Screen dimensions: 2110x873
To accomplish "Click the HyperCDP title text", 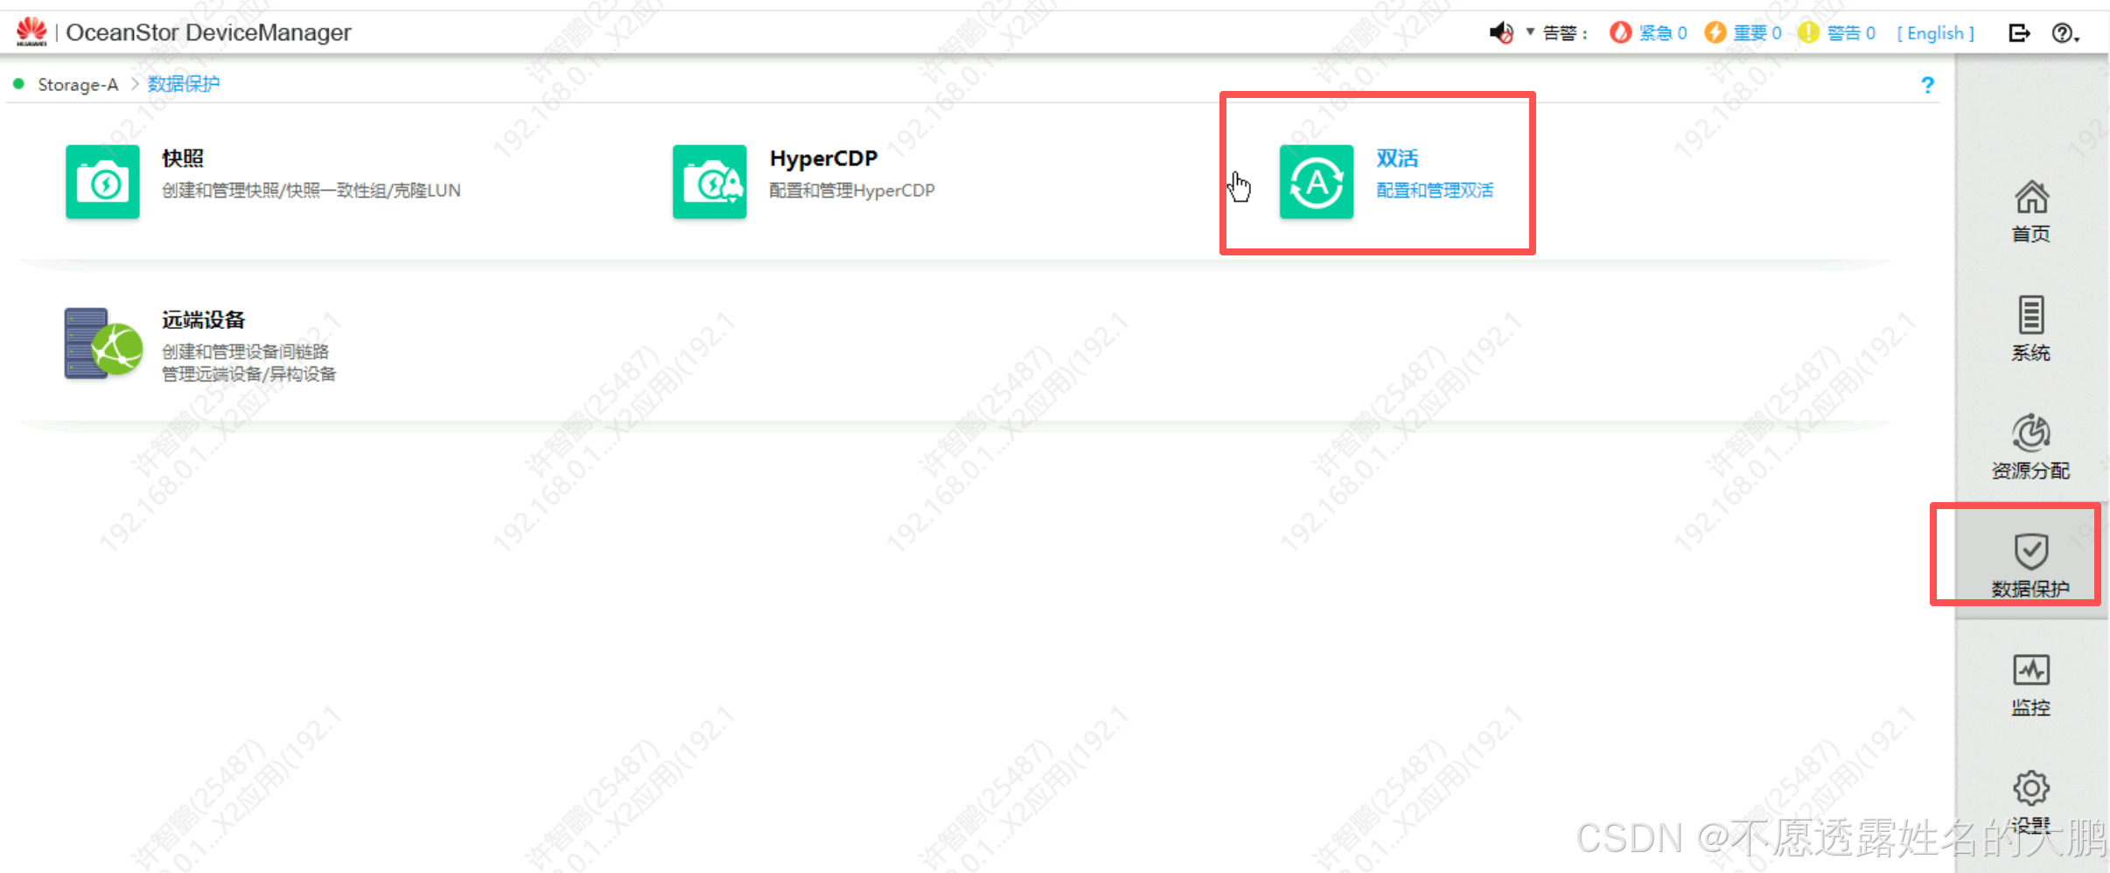I will (x=823, y=158).
